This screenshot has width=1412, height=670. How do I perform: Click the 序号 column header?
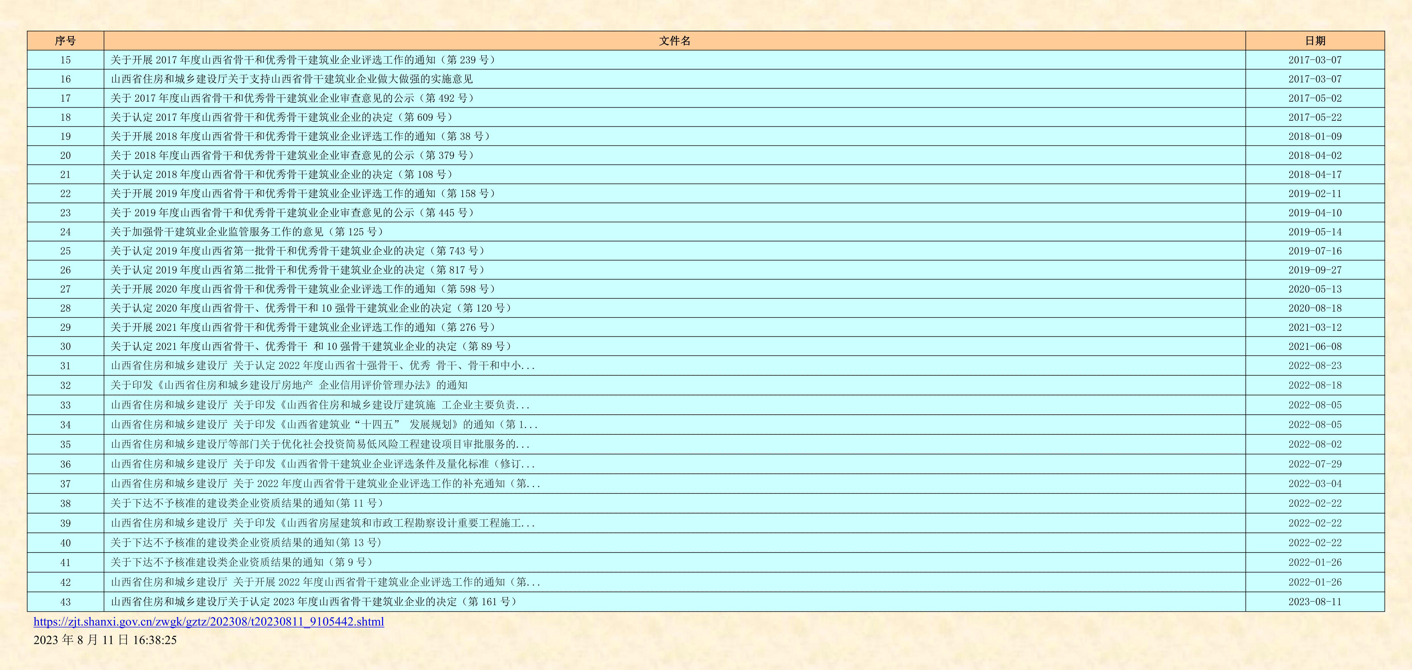[65, 41]
